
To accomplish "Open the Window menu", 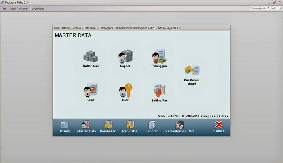I will pyautogui.click(x=24, y=8).
